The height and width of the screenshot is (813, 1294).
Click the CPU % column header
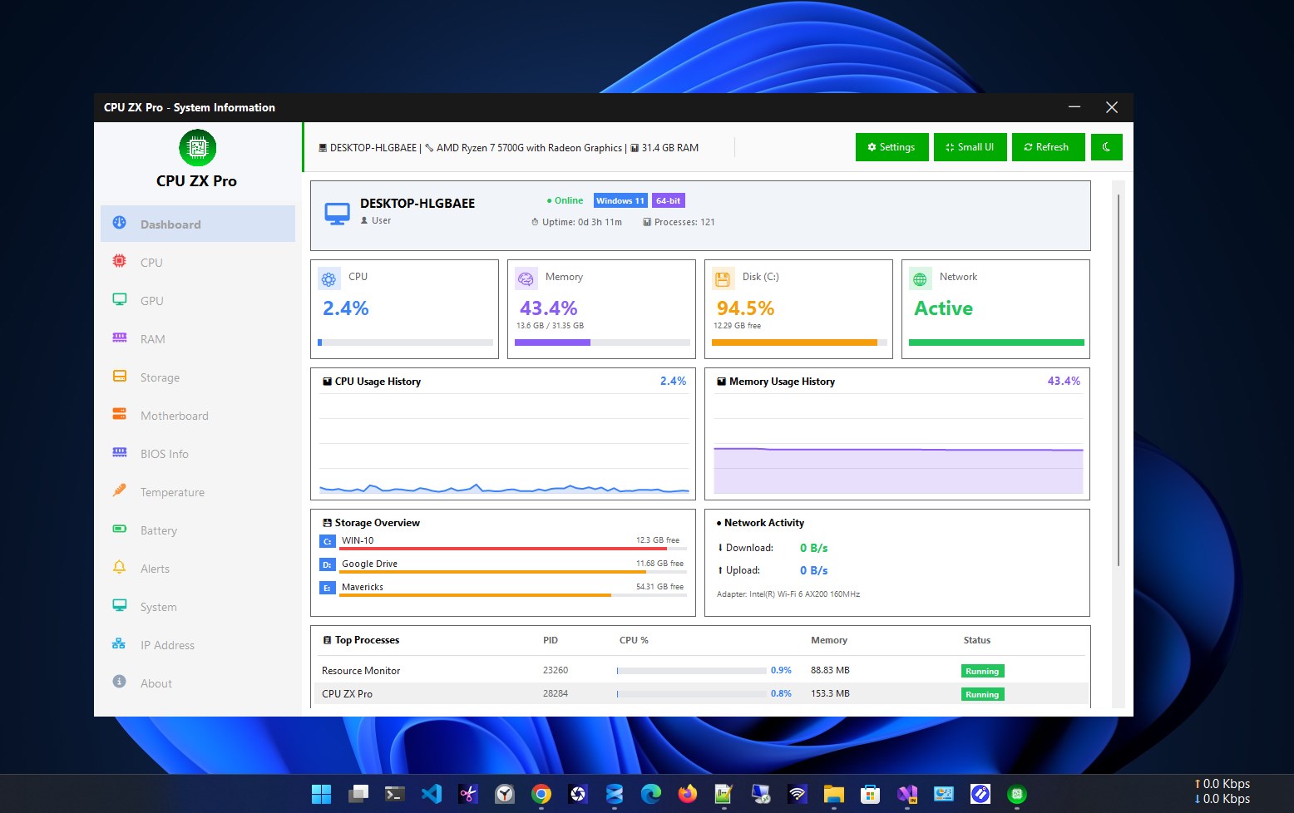[x=634, y=640]
